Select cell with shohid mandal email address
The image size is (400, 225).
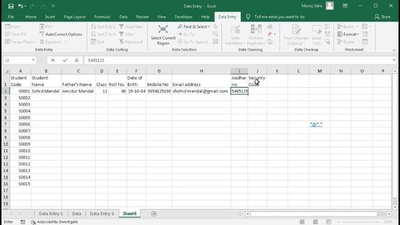tap(201, 91)
